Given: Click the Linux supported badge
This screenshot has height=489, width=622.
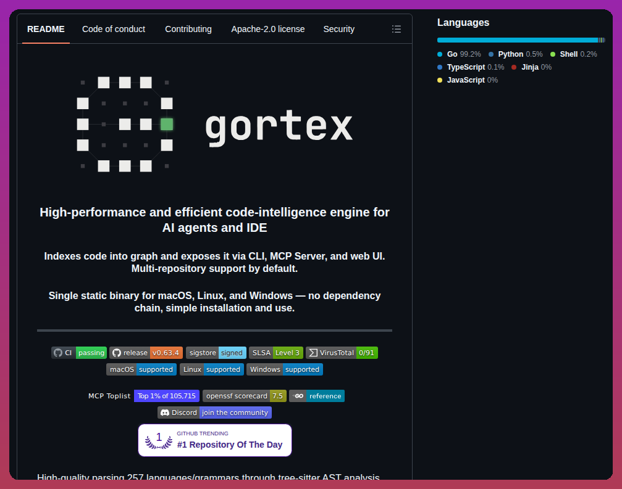Looking at the screenshot, I should (x=212, y=369).
